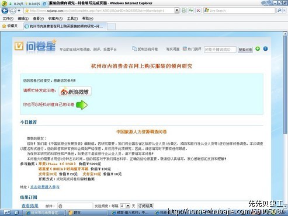Click the red X stop loading icon
The image size is (288, 216).
[x=198, y=11]
